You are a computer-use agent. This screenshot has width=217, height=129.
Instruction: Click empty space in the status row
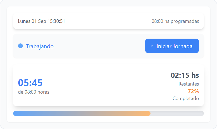[100, 46]
